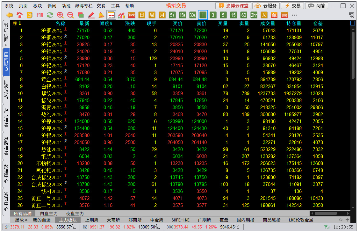Viewport: 359px width, 232px height.
Task: Select 2hr period button
Action: pos(254,15)
